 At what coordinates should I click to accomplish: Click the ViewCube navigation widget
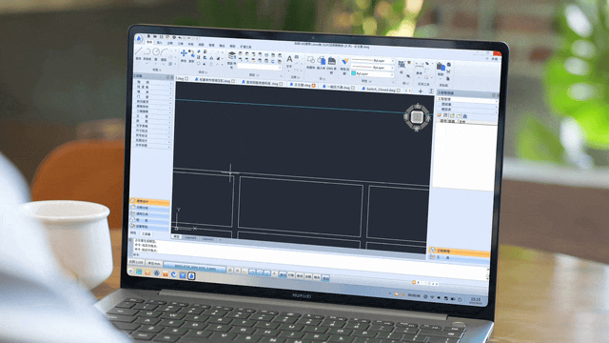(417, 116)
